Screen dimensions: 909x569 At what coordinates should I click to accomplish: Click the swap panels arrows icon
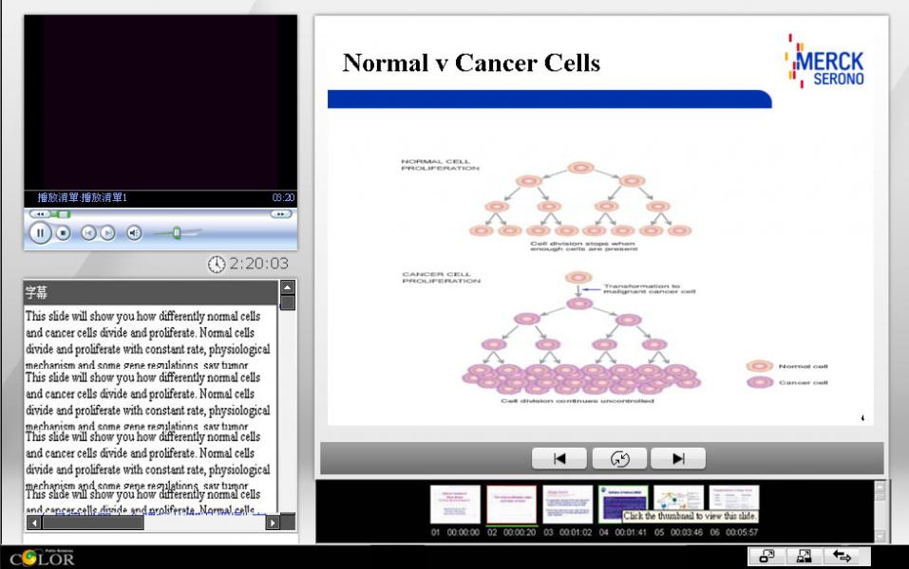[843, 557]
